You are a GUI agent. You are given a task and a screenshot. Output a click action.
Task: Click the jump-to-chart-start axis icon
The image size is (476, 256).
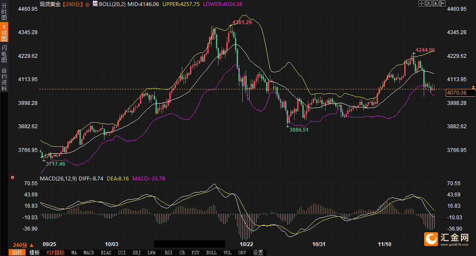click(x=429, y=3)
